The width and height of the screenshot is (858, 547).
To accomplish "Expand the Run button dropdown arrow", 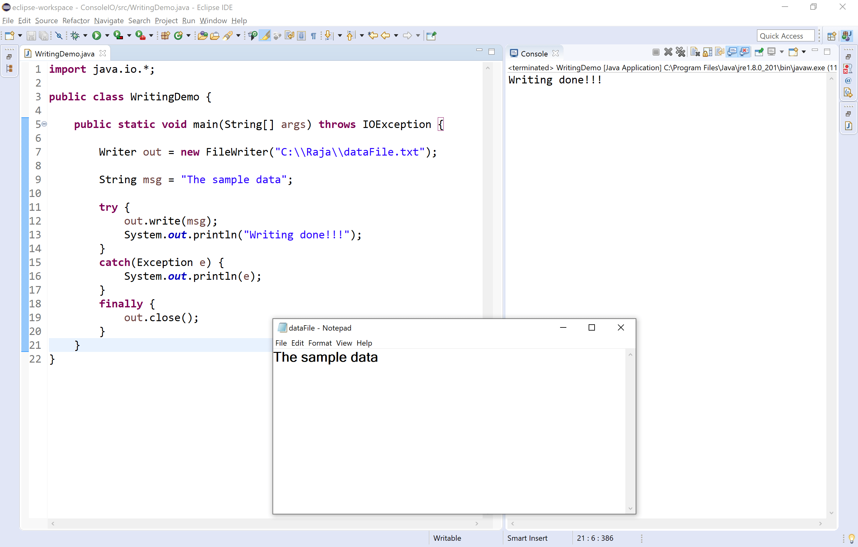I will point(107,35).
